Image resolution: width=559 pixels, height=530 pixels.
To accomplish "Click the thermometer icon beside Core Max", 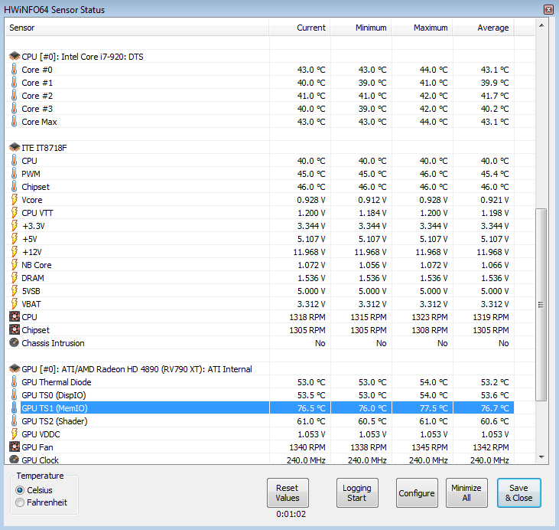I will pyautogui.click(x=14, y=122).
